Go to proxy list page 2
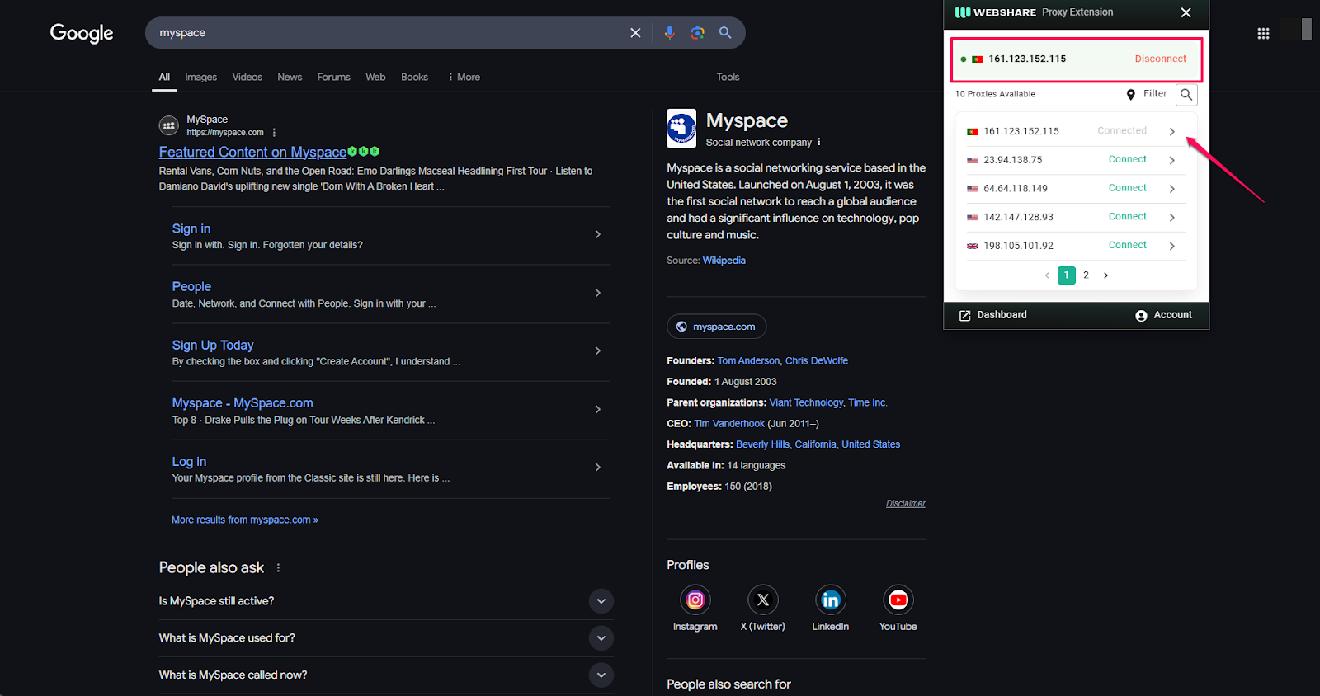This screenshot has width=1320, height=696. pyautogui.click(x=1086, y=275)
